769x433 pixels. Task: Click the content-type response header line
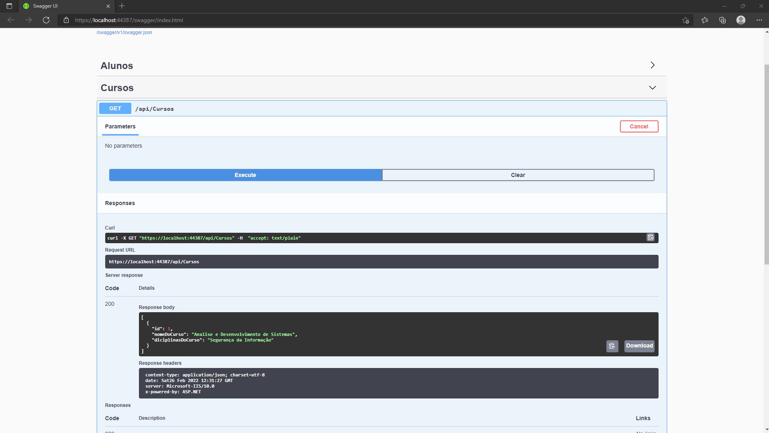pos(205,375)
